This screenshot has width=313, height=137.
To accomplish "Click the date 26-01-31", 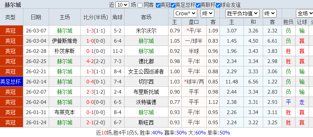I will point(36,112).
